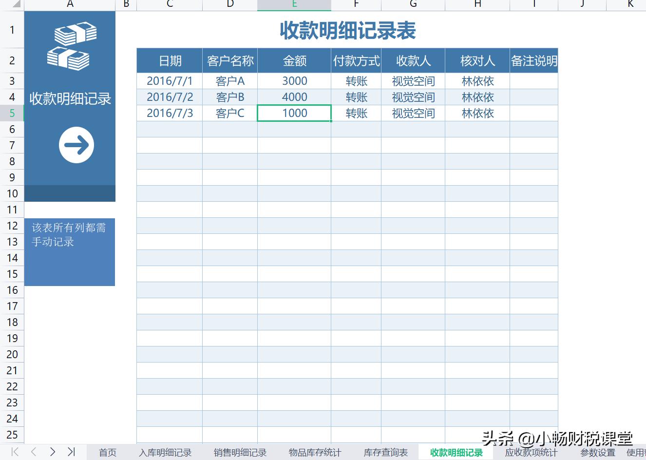646x460 pixels.
Task: Select row 5 by clicking its row number
Action: tap(12, 113)
